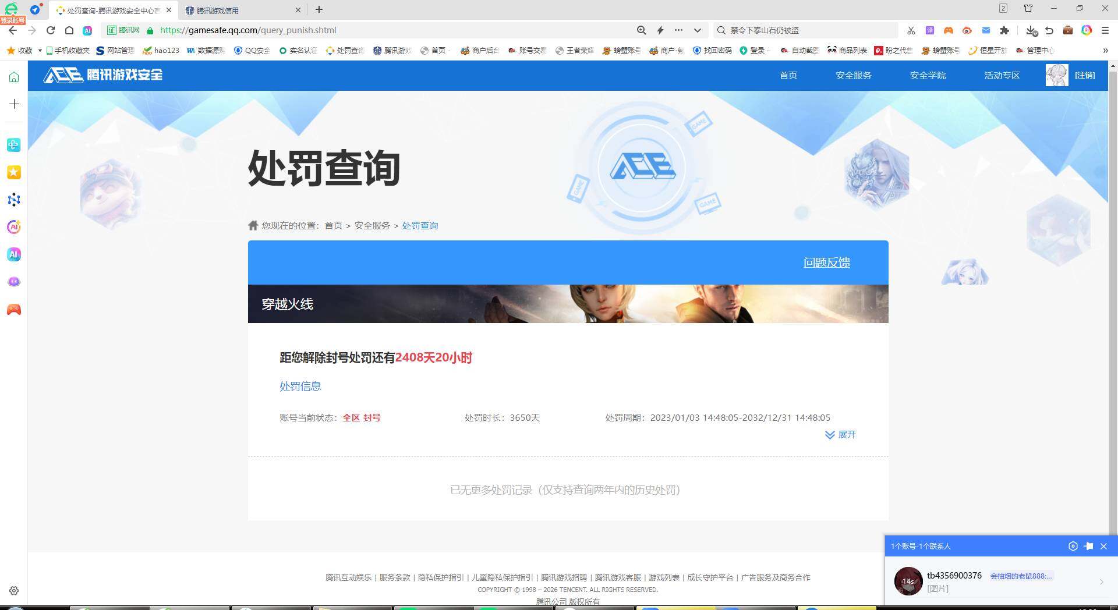Click 首页 in the breadcrumb

(334, 226)
